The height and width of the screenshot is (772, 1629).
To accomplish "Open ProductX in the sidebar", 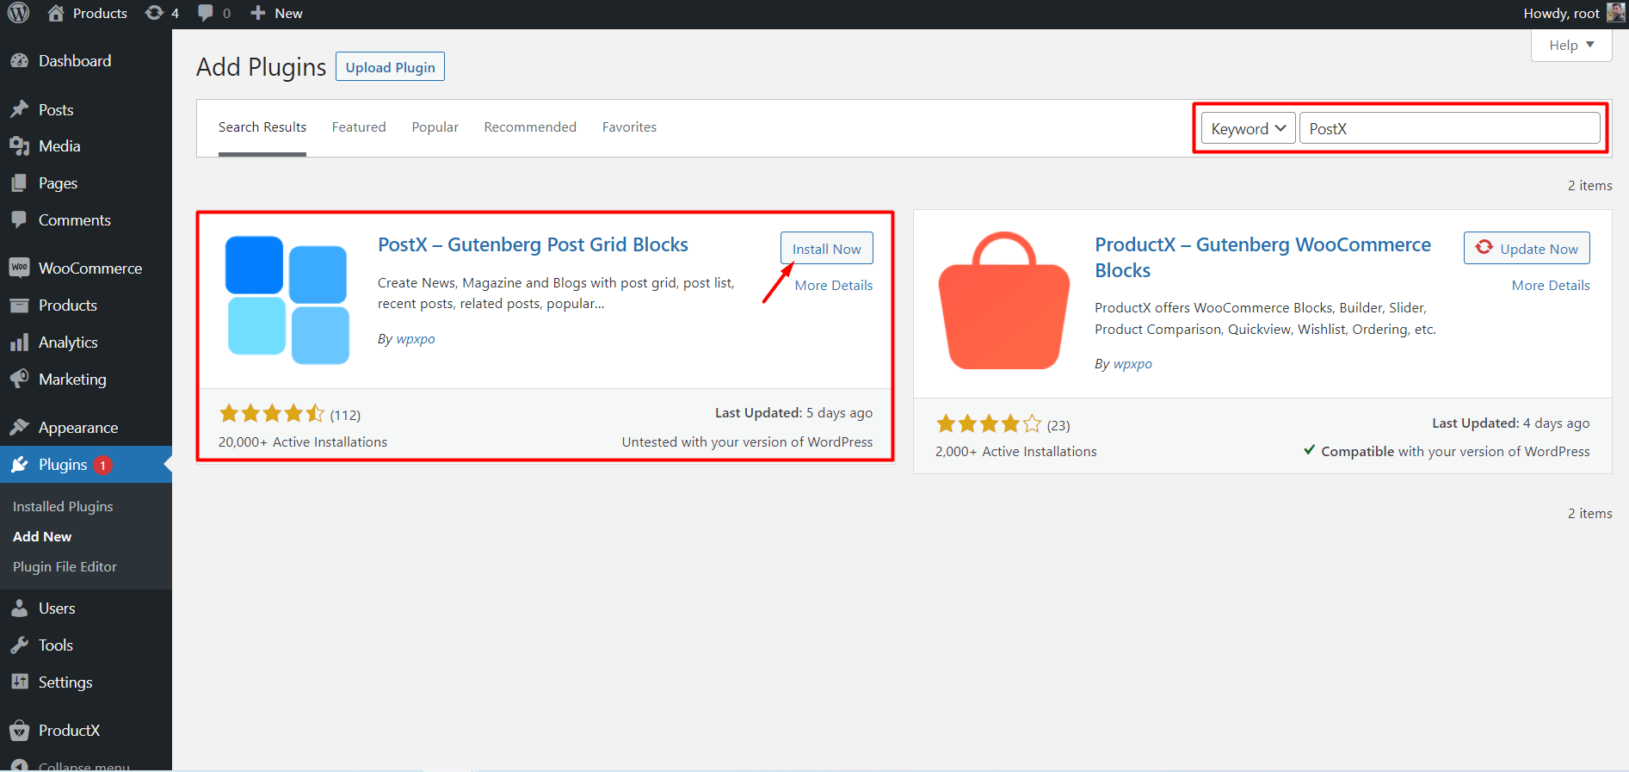I will tap(69, 731).
